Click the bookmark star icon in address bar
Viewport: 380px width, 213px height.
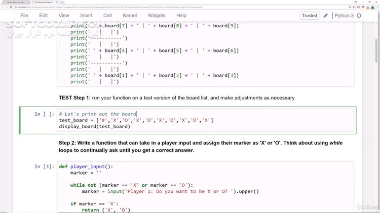coord(354,7)
